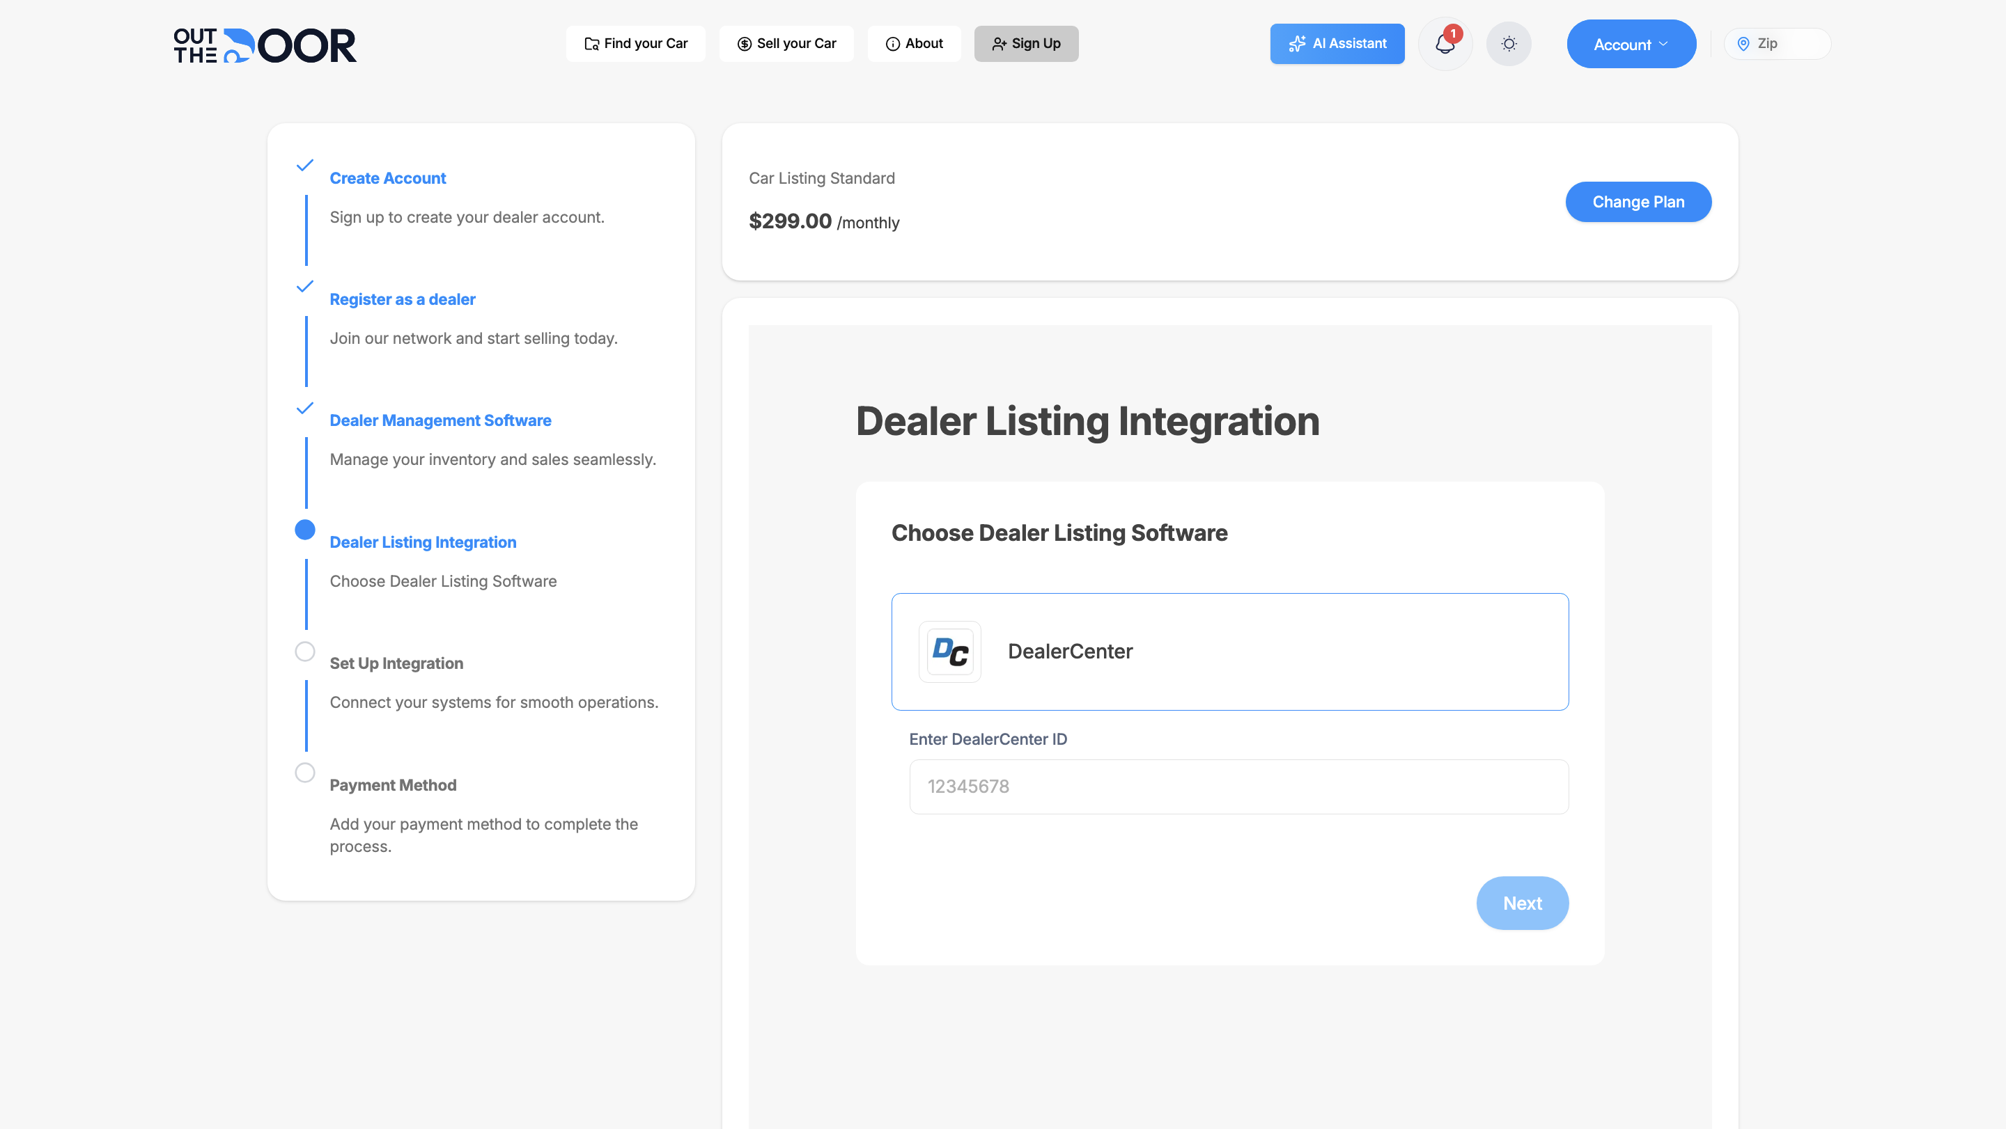This screenshot has width=2006, height=1129.
Task: Click the notification bell icon
Action: tap(1445, 45)
